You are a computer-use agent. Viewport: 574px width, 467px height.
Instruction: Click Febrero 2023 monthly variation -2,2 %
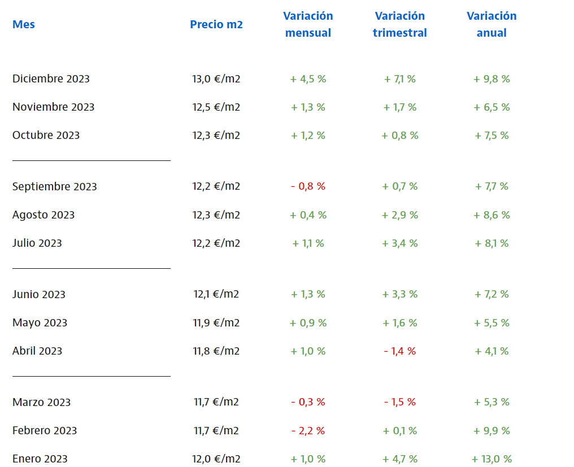pos(308,431)
